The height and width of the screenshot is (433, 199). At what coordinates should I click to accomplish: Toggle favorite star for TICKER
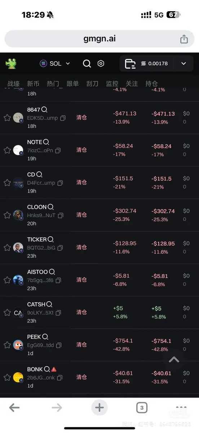(7, 248)
